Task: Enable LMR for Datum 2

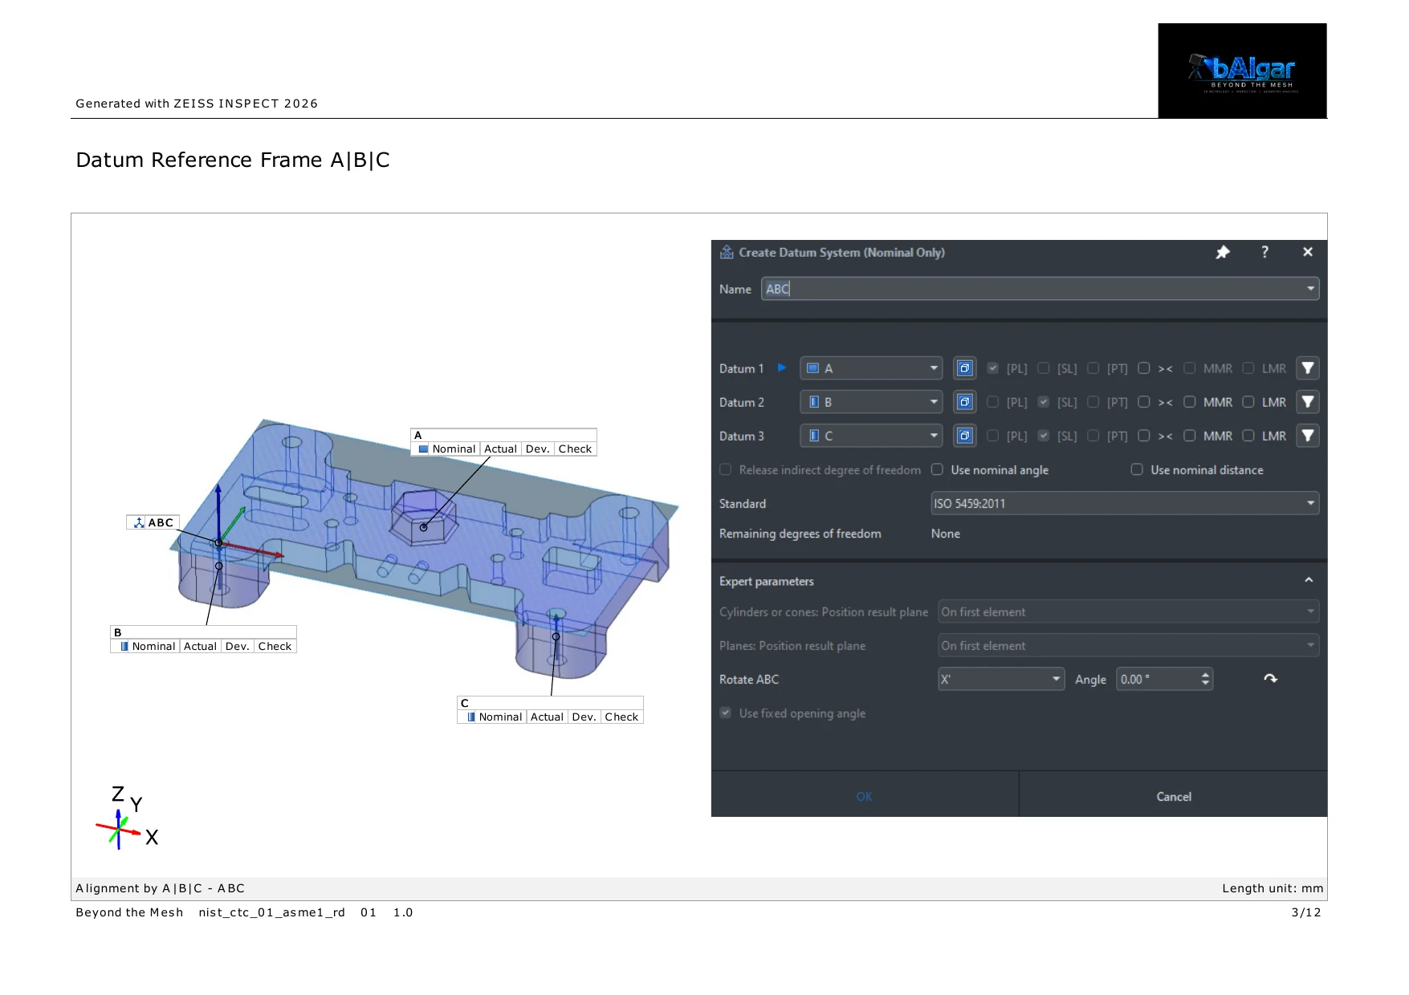Action: [1248, 402]
